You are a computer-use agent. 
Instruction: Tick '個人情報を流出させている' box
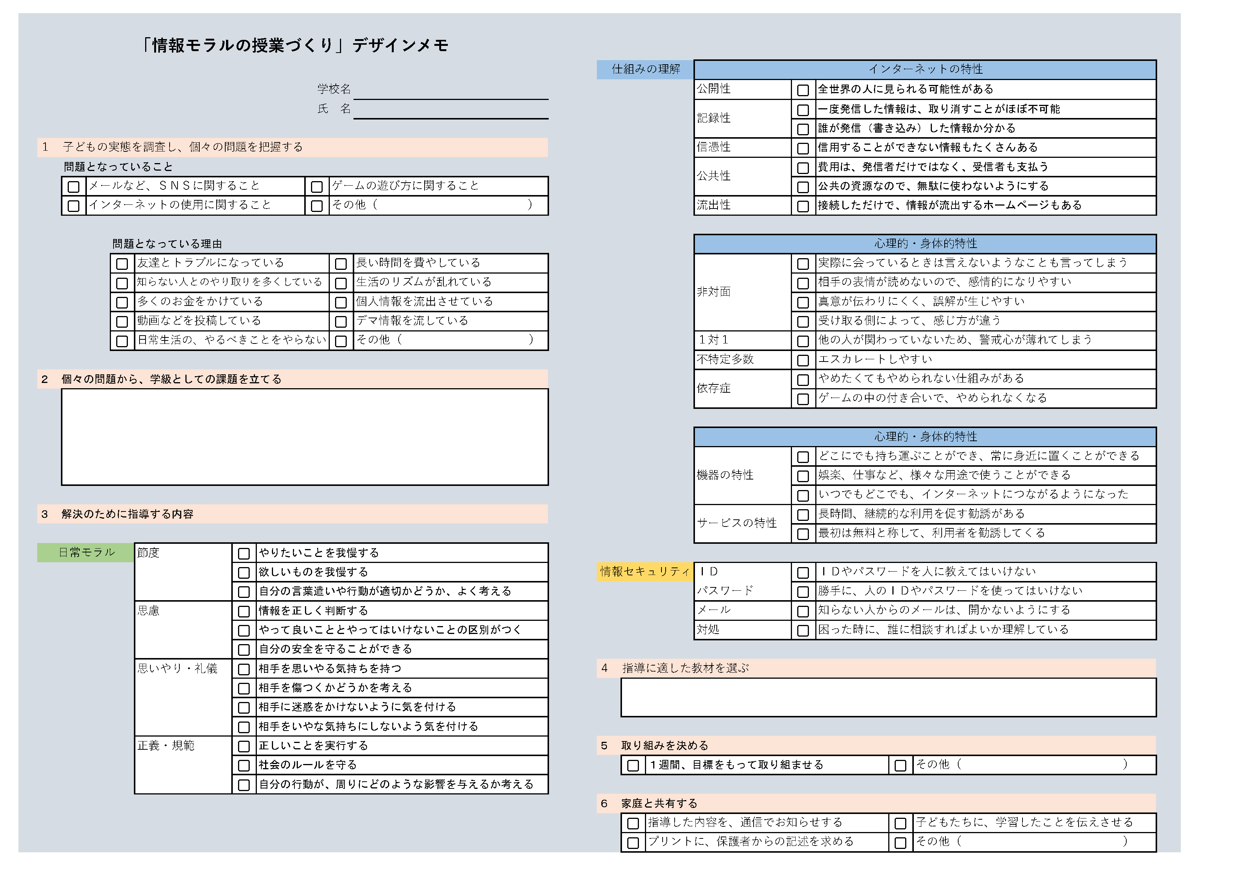click(x=341, y=302)
